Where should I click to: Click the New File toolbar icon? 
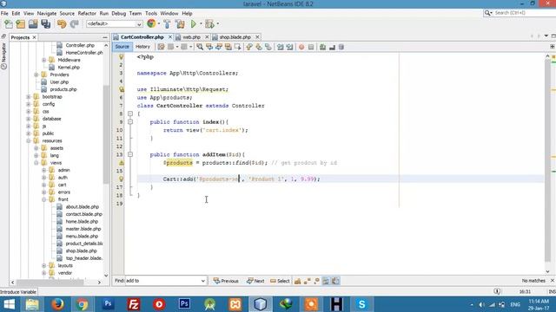click(8, 24)
